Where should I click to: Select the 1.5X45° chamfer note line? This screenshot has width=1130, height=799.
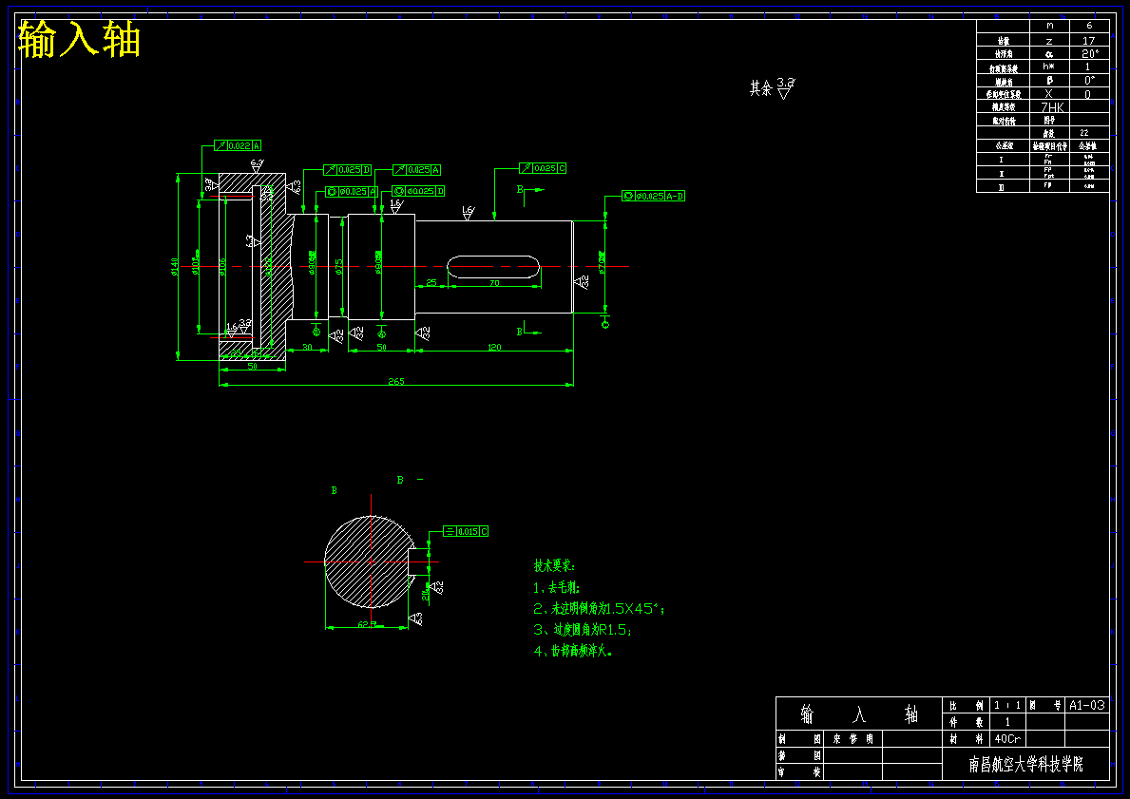tap(599, 609)
